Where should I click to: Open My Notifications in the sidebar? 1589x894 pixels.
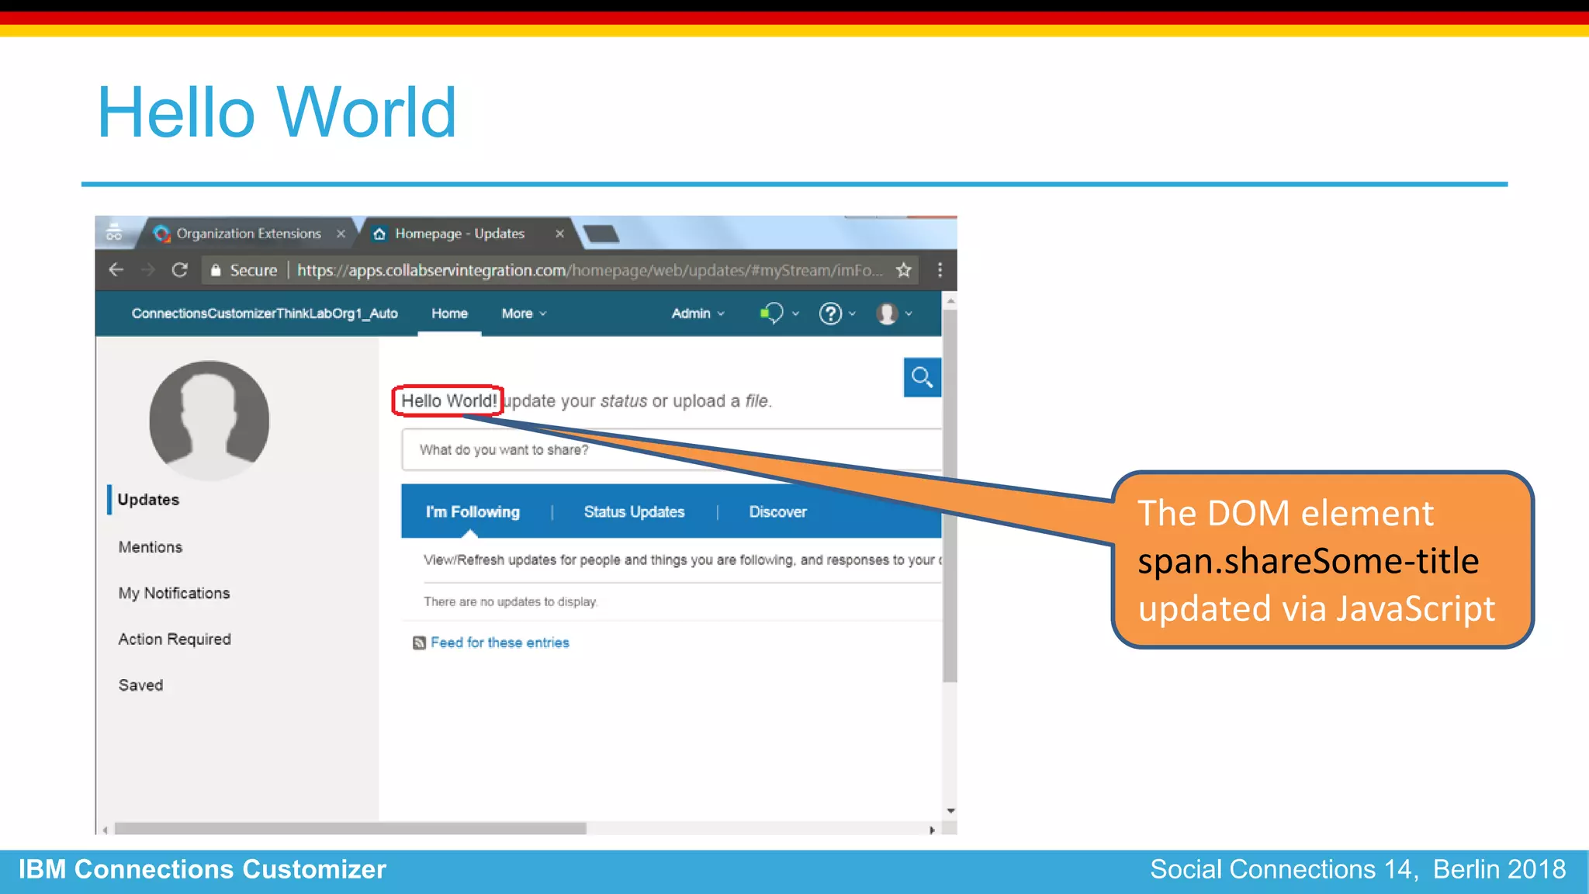coord(174,593)
